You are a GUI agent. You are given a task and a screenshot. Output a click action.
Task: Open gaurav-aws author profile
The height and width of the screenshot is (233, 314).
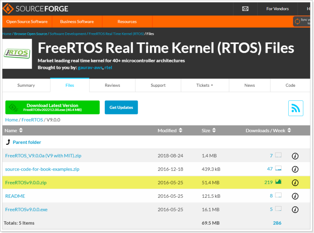pyautogui.click(x=90, y=67)
